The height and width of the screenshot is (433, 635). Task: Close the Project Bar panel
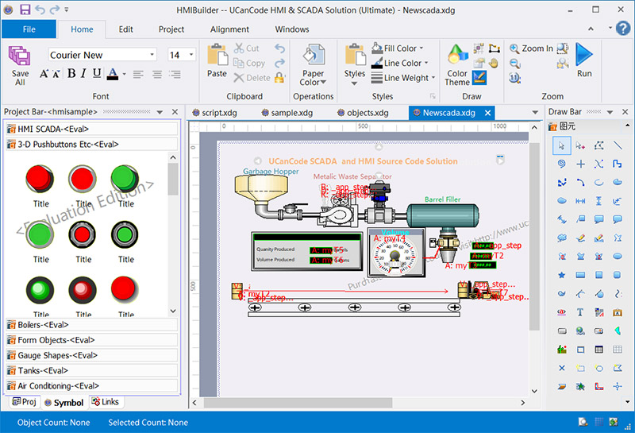pos(175,112)
